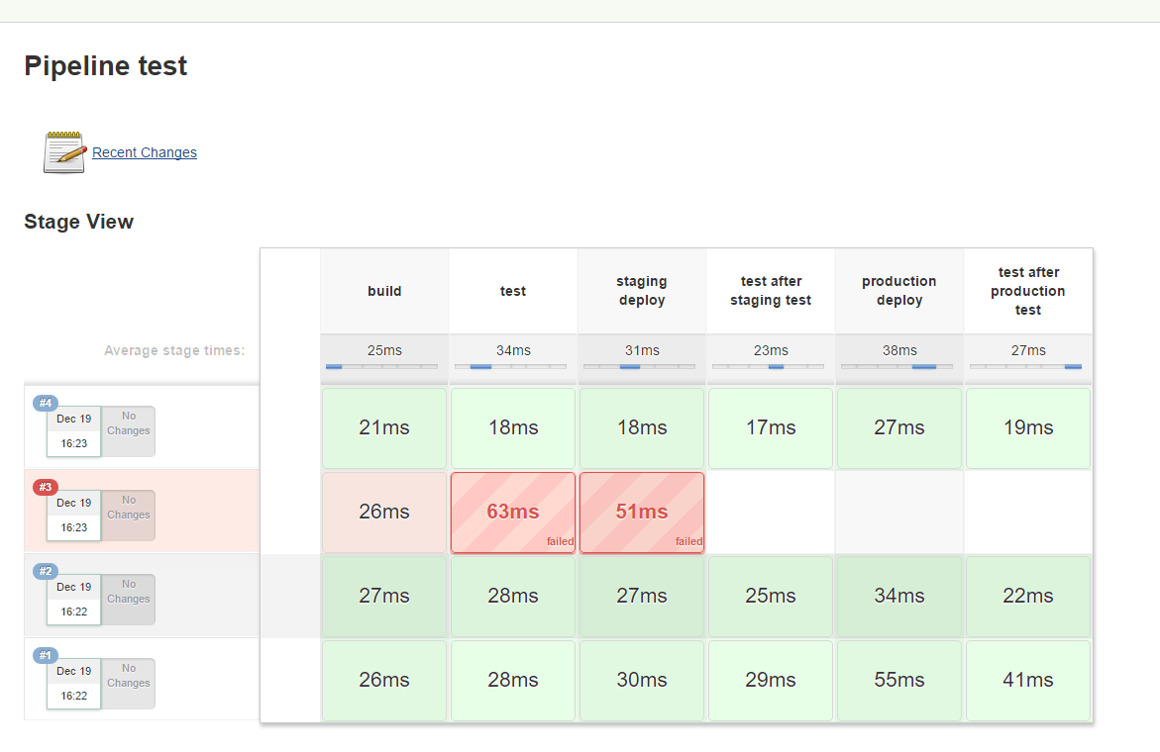Open the 26ms build cell of run #3
This screenshot has height=752, width=1160.
click(x=384, y=513)
